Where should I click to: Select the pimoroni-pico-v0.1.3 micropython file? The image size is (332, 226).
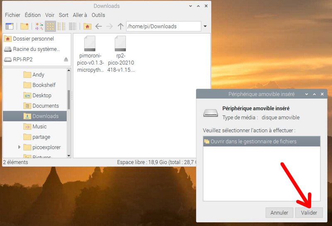point(90,54)
